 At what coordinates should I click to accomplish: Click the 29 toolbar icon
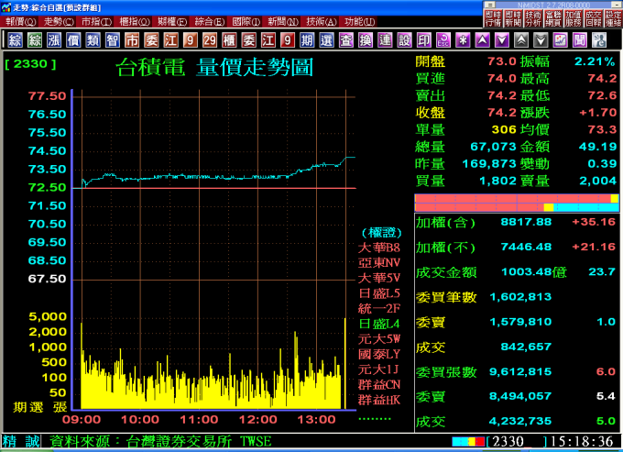pyautogui.click(x=210, y=39)
